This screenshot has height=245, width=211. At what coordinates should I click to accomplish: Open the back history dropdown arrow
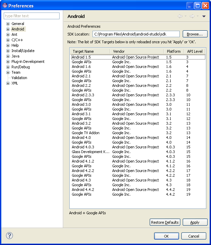[185, 16]
